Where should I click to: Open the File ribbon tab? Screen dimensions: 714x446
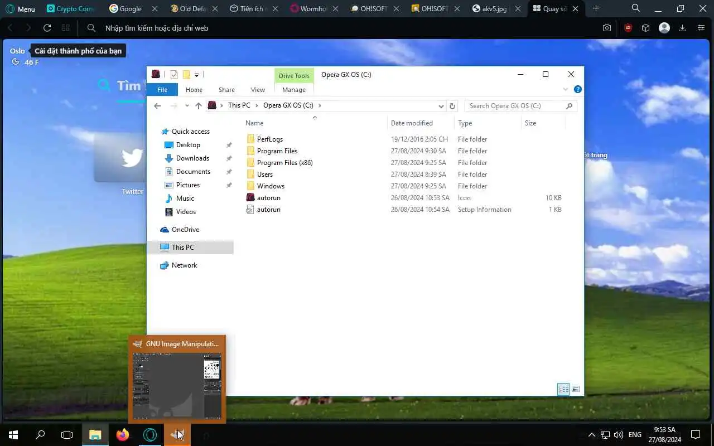162,90
